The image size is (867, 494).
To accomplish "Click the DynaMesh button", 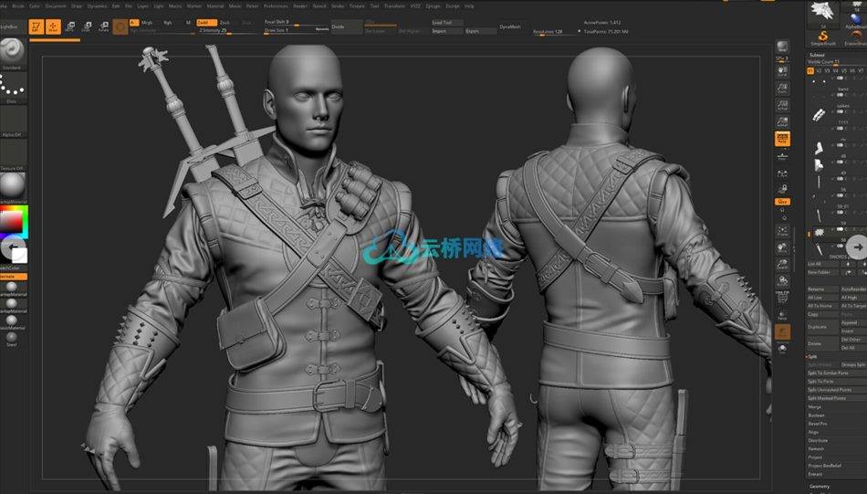I will click(x=514, y=26).
